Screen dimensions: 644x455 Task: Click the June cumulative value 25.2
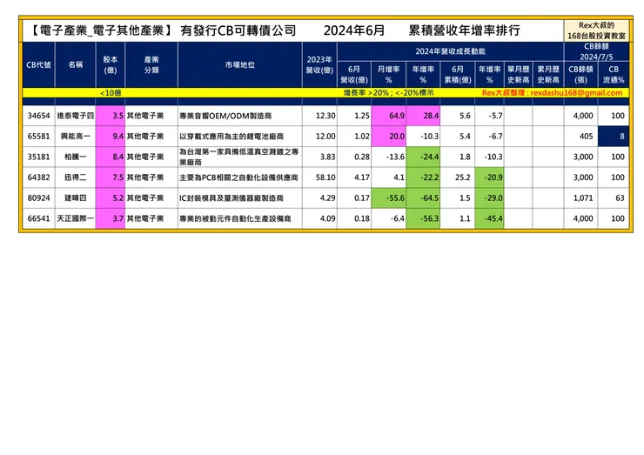462,177
